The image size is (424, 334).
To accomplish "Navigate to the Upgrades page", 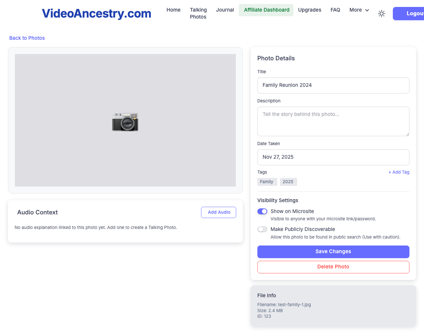I will click(309, 10).
